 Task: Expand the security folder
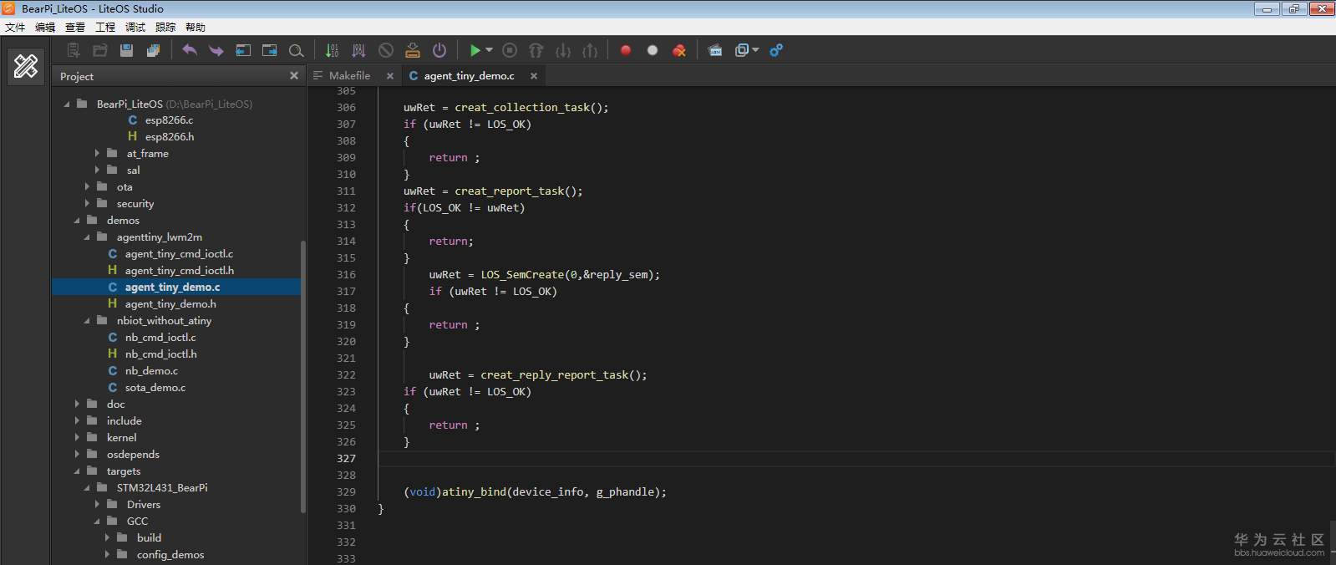(87, 203)
